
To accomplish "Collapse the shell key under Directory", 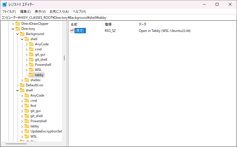I will 17,91.
